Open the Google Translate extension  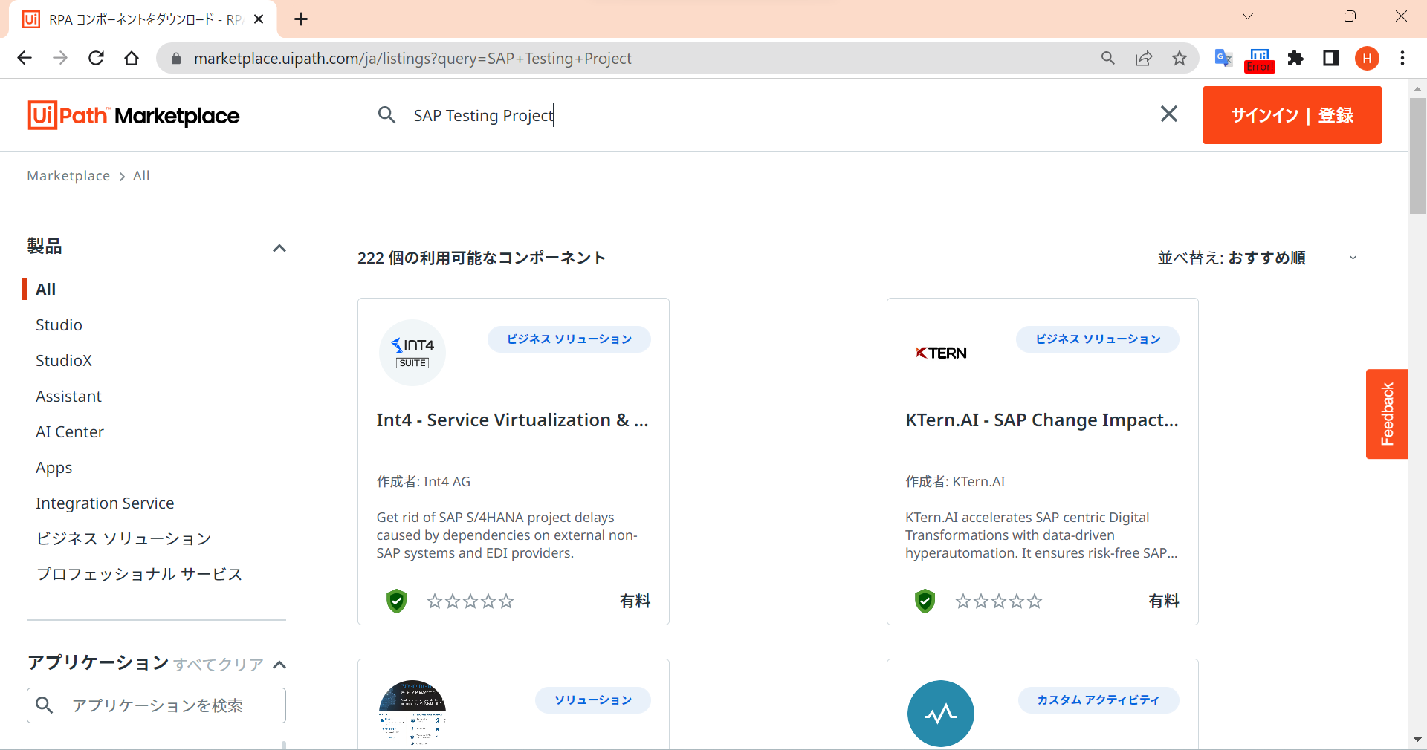[x=1223, y=58]
